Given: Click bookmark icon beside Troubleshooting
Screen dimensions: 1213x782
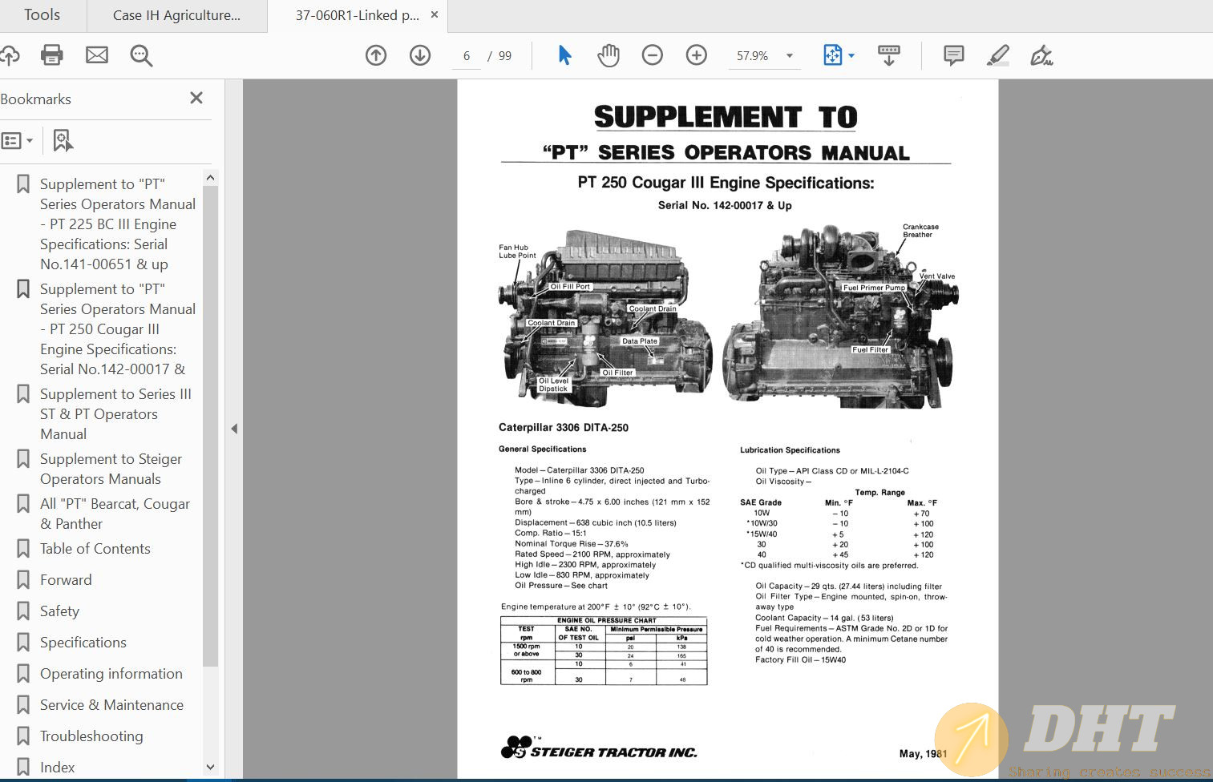Looking at the screenshot, I should [x=23, y=736].
